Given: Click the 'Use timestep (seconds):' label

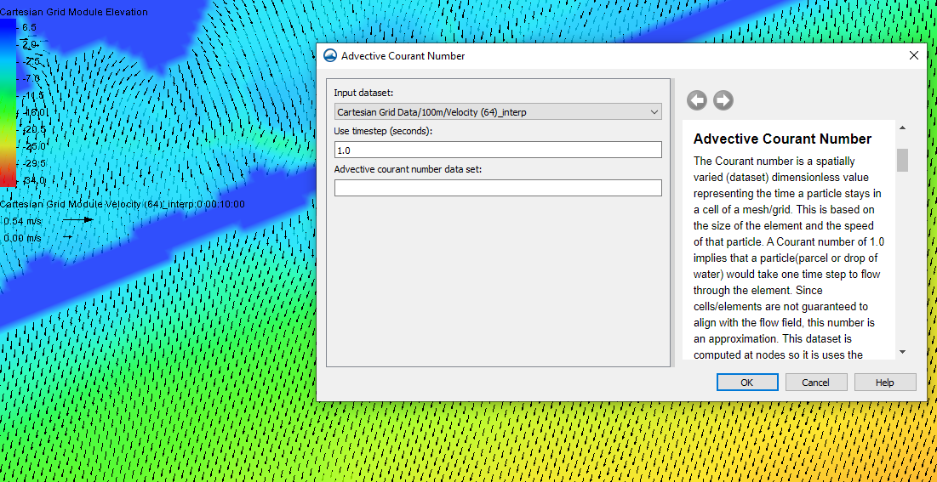Looking at the screenshot, I should [x=383, y=131].
